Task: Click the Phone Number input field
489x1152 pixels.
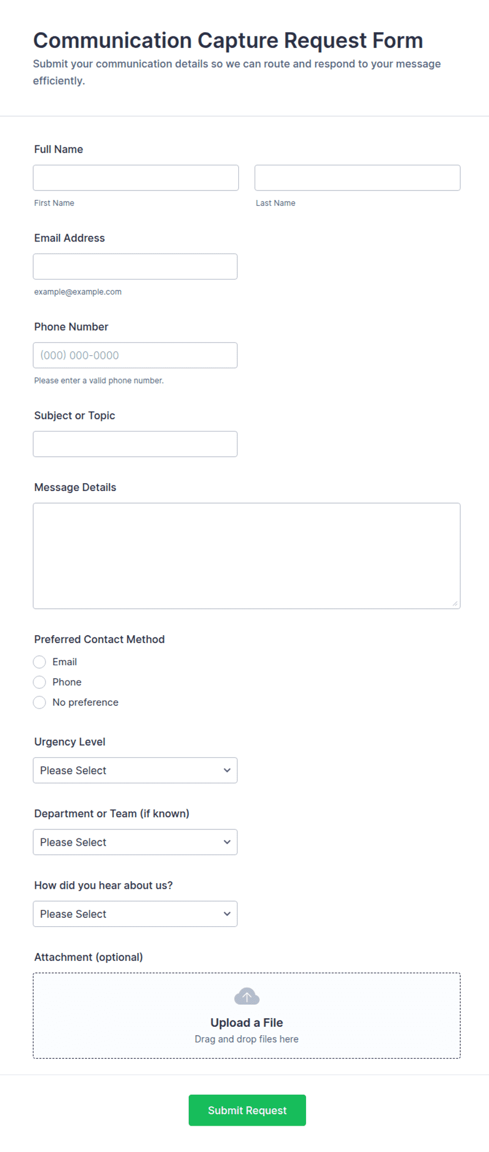Action: pyautogui.click(x=135, y=355)
